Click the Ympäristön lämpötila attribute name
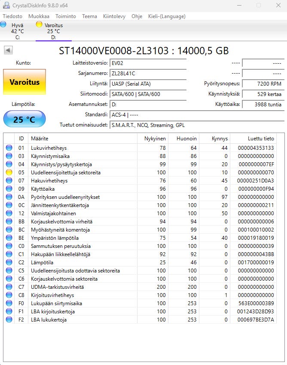This screenshot has width=287, height=365. point(55,238)
